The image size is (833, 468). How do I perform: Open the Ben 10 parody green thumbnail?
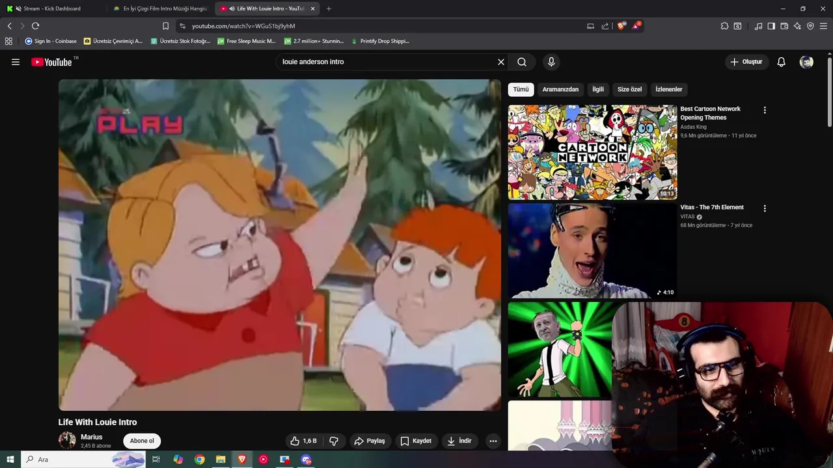(560, 349)
